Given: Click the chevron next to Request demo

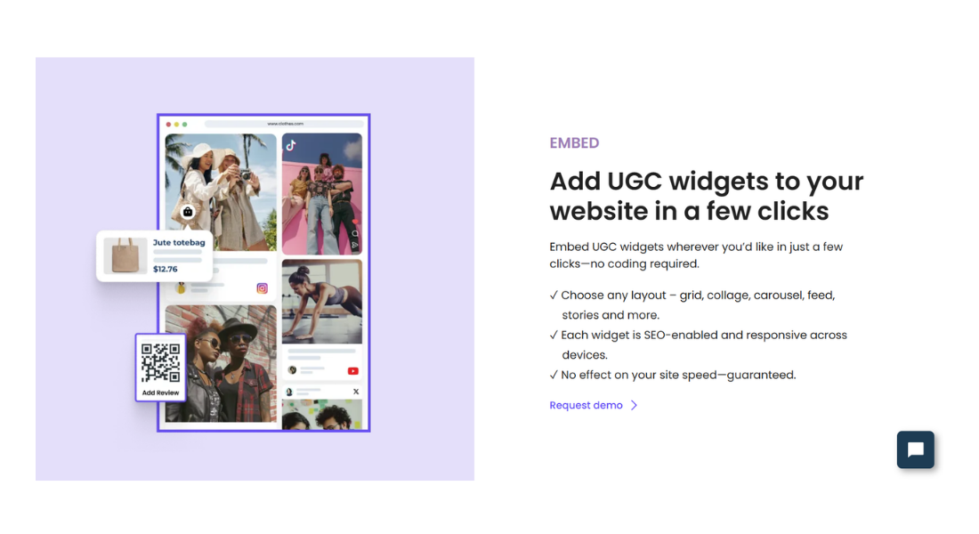Looking at the screenshot, I should [635, 406].
